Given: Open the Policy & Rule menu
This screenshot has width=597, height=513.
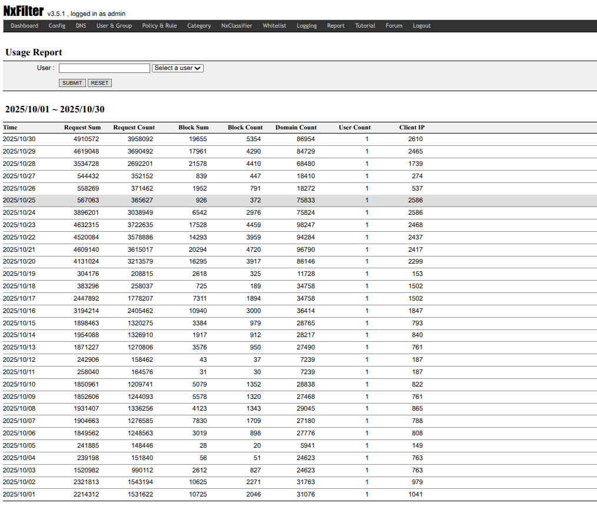Looking at the screenshot, I should (160, 26).
